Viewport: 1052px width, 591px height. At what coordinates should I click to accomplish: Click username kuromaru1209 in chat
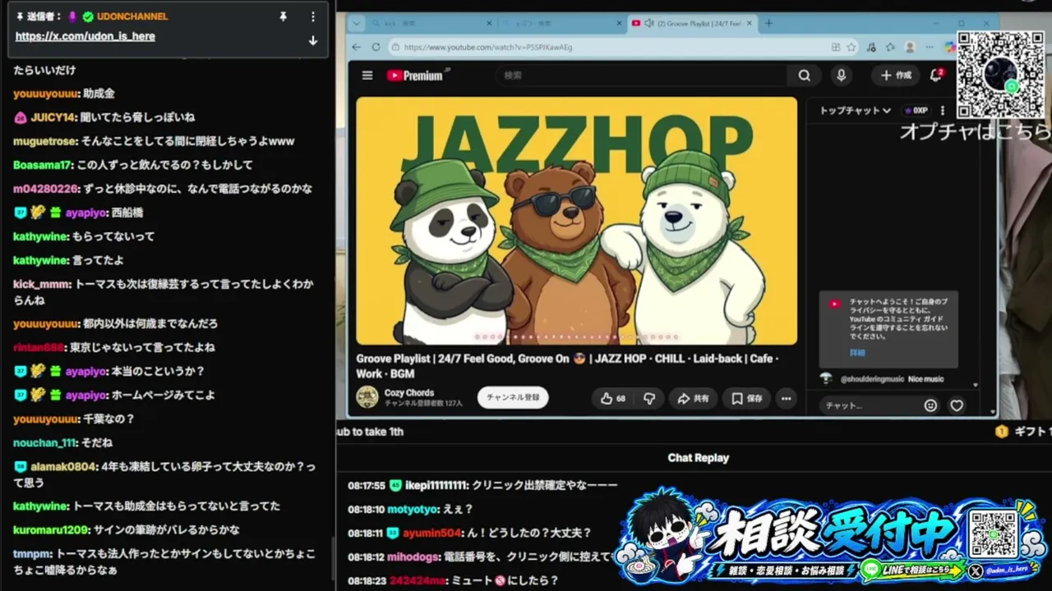(x=50, y=529)
